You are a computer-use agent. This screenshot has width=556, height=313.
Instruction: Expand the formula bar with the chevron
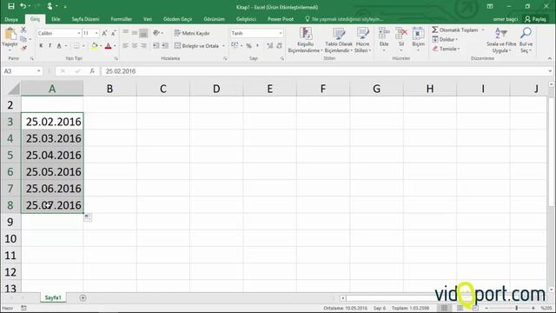[x=550, y=71]
